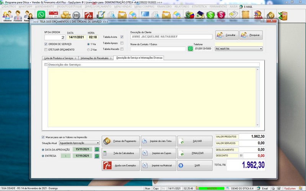Click Imprimir de Jato Tinta button
This screenshot has height=191, width=306.
pos(158,141)
